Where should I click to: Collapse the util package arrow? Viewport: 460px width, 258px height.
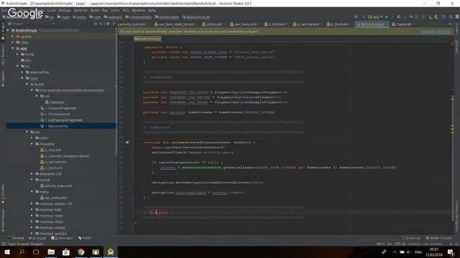coord(37,96)
